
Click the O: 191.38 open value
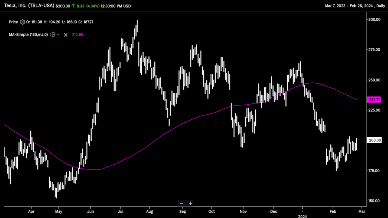click(35, 22)
